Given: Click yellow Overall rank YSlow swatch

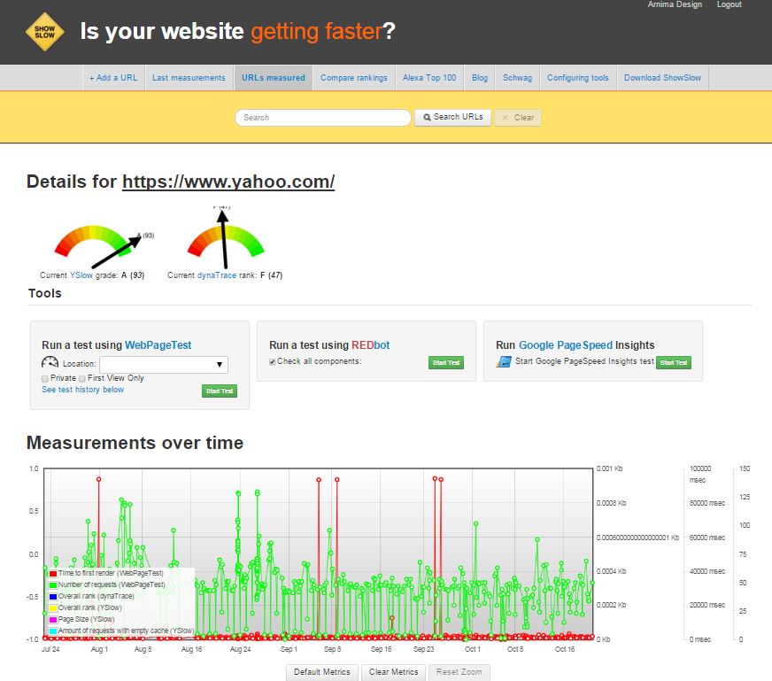Looking at the screenshot, I should 53,607.
